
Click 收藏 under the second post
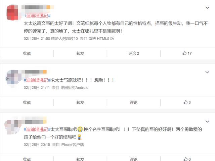(27, 102)
